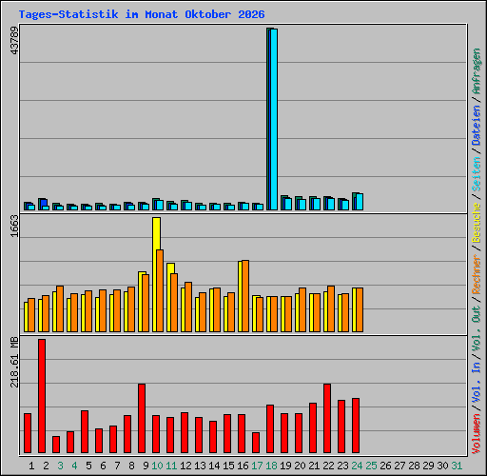The width and height of the screenshot is (487, 476).
Task: Click the title 'Tages-Statistik im Monat Oktober 2026'
Action: click(x=142, y=14)
